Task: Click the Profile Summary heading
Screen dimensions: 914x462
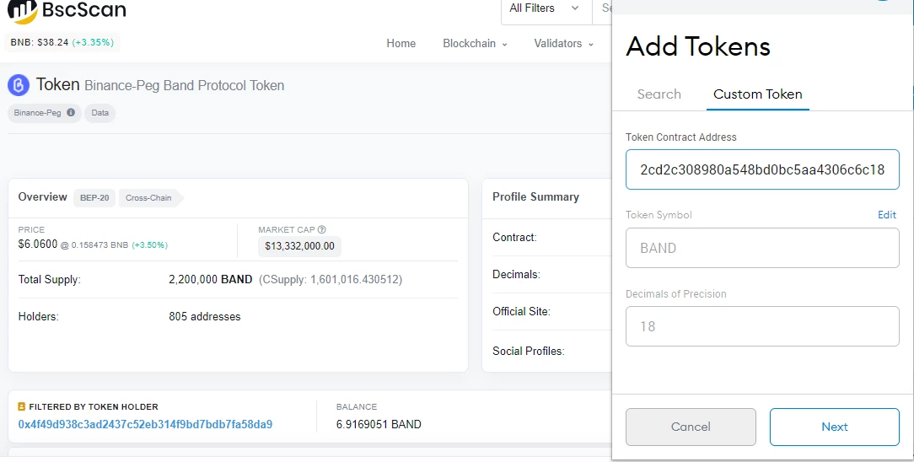Action: pos(535,197)
